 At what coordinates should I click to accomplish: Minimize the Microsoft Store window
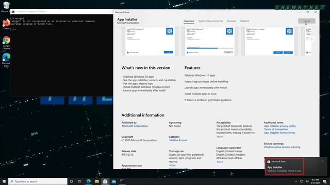300,12
